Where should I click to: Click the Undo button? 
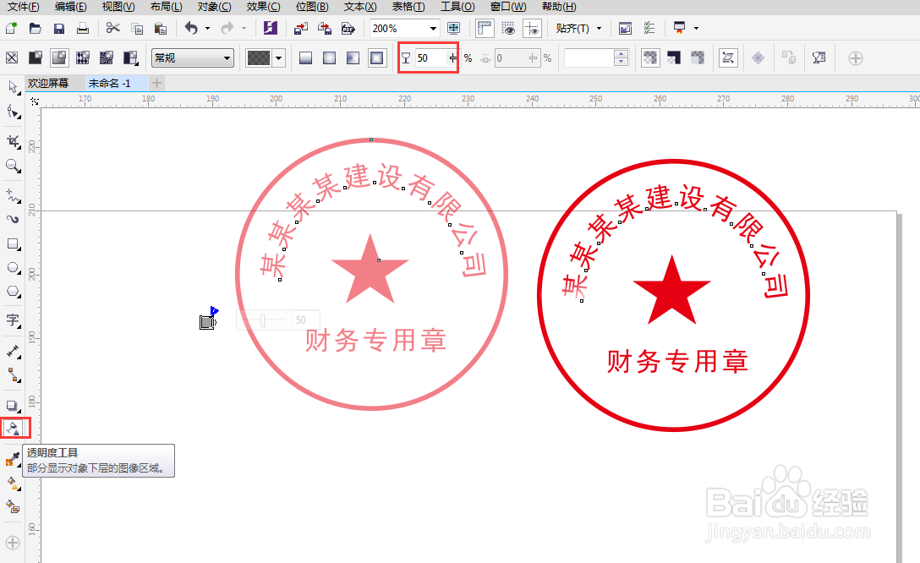pos(193,28)
